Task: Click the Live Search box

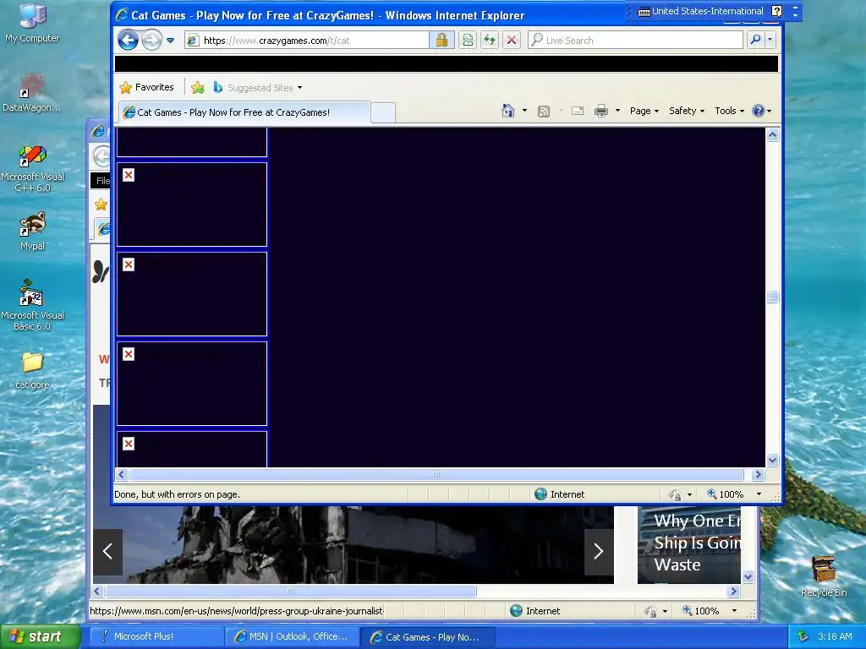Action: click(x=635, y=41)
